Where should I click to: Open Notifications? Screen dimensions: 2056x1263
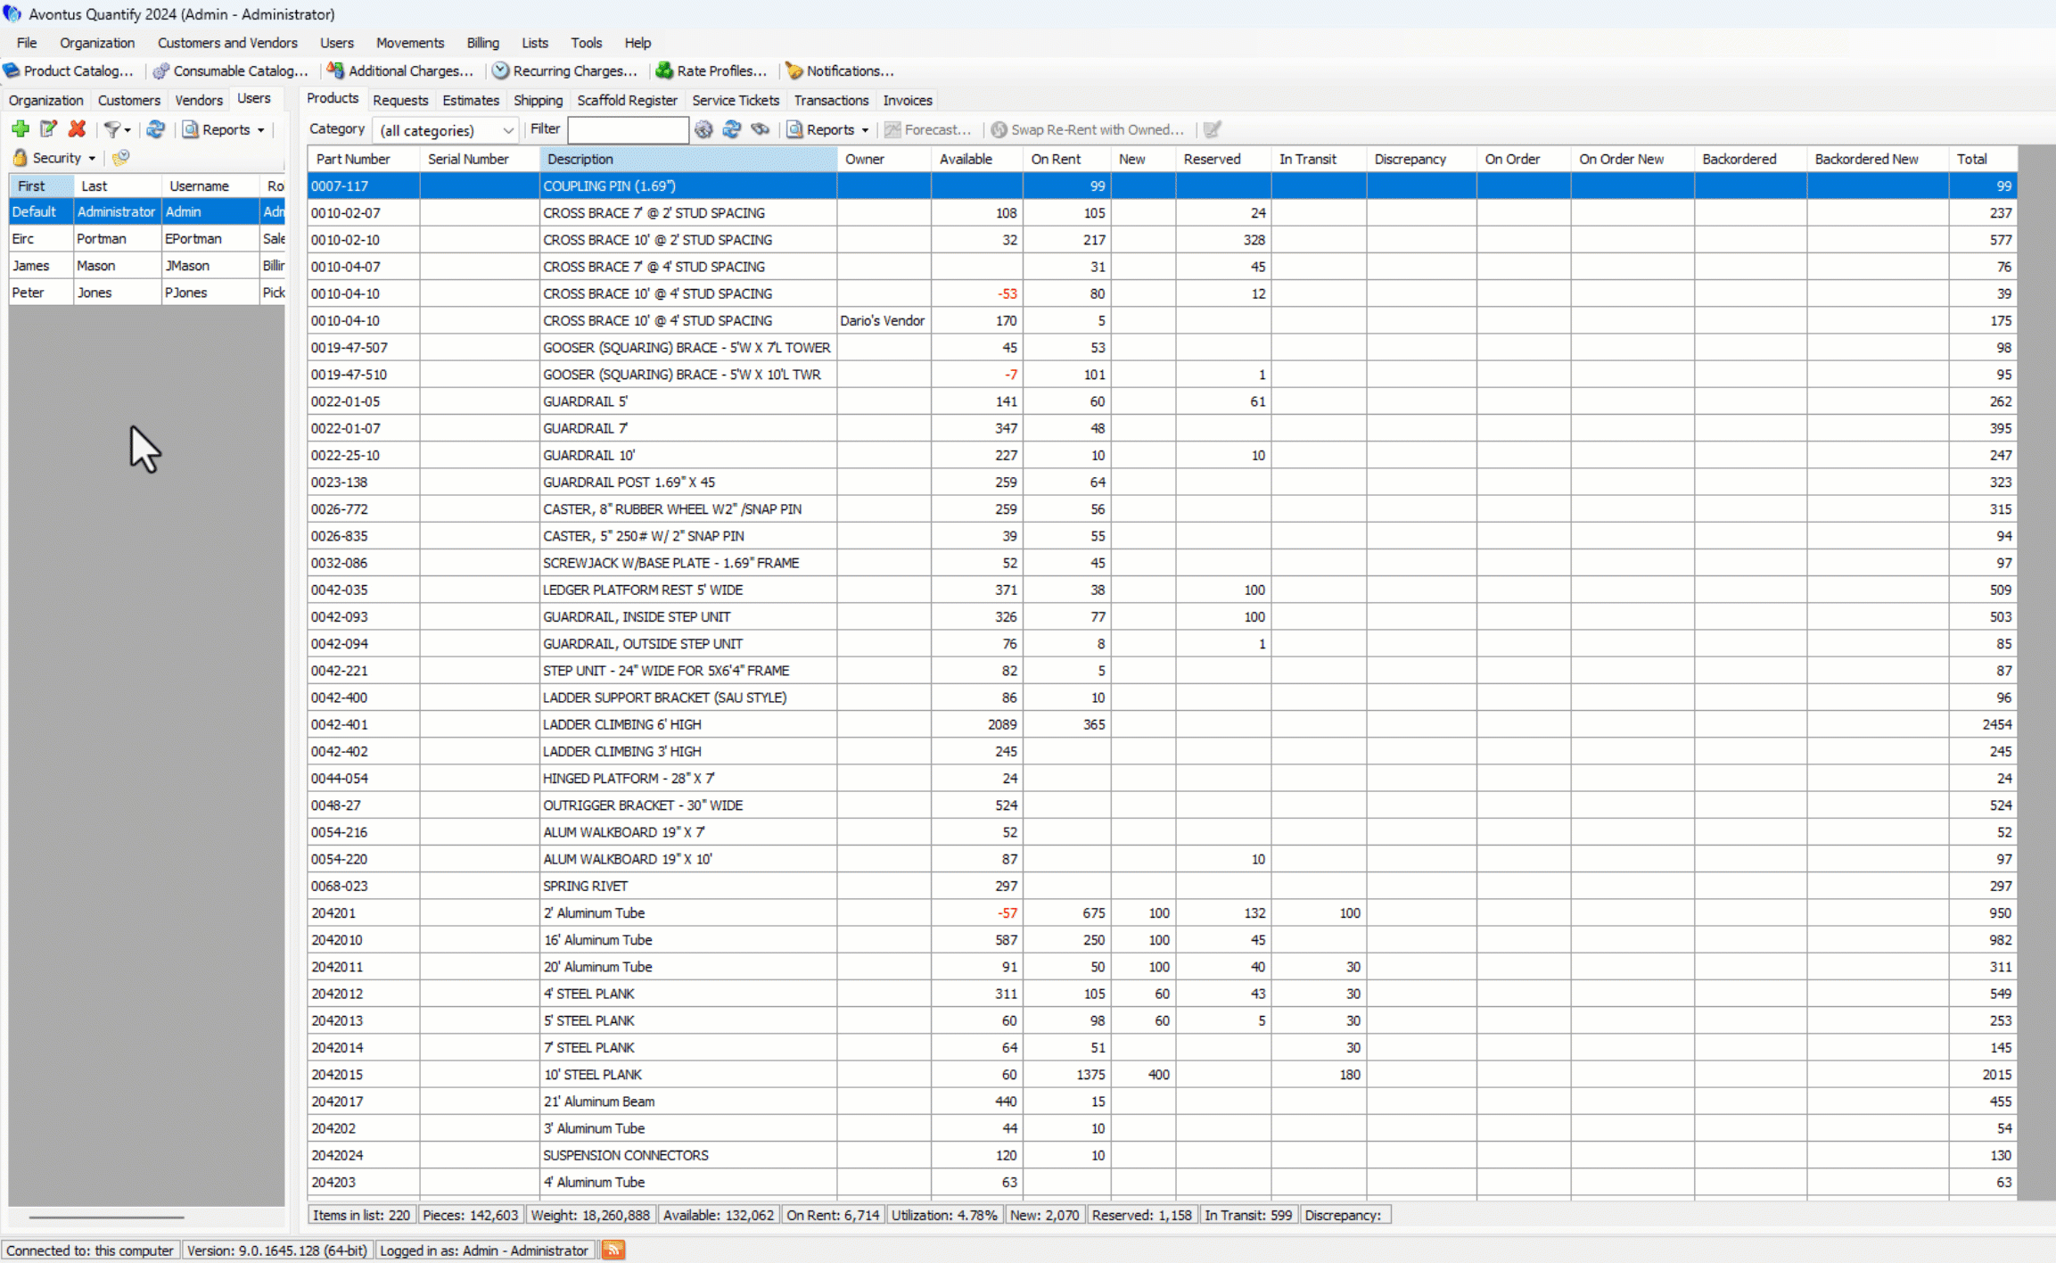pyautogui.click(x=839, y=70)
